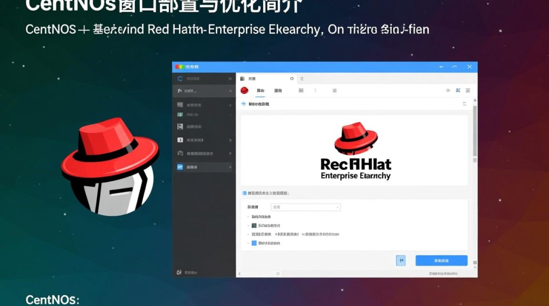Click the small green icon in the sidebar
This screenshot has height=306, width=549.
coord(180,115)
